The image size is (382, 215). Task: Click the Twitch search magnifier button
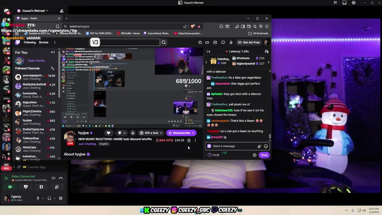[164, 42]
